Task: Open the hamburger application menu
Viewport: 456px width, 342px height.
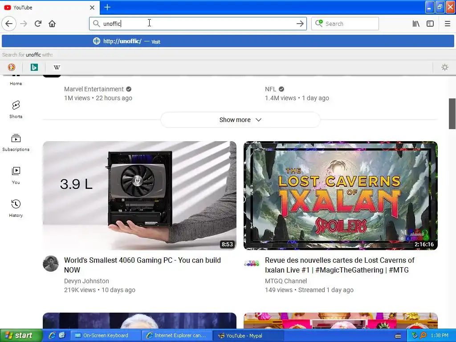Action: 448,24
